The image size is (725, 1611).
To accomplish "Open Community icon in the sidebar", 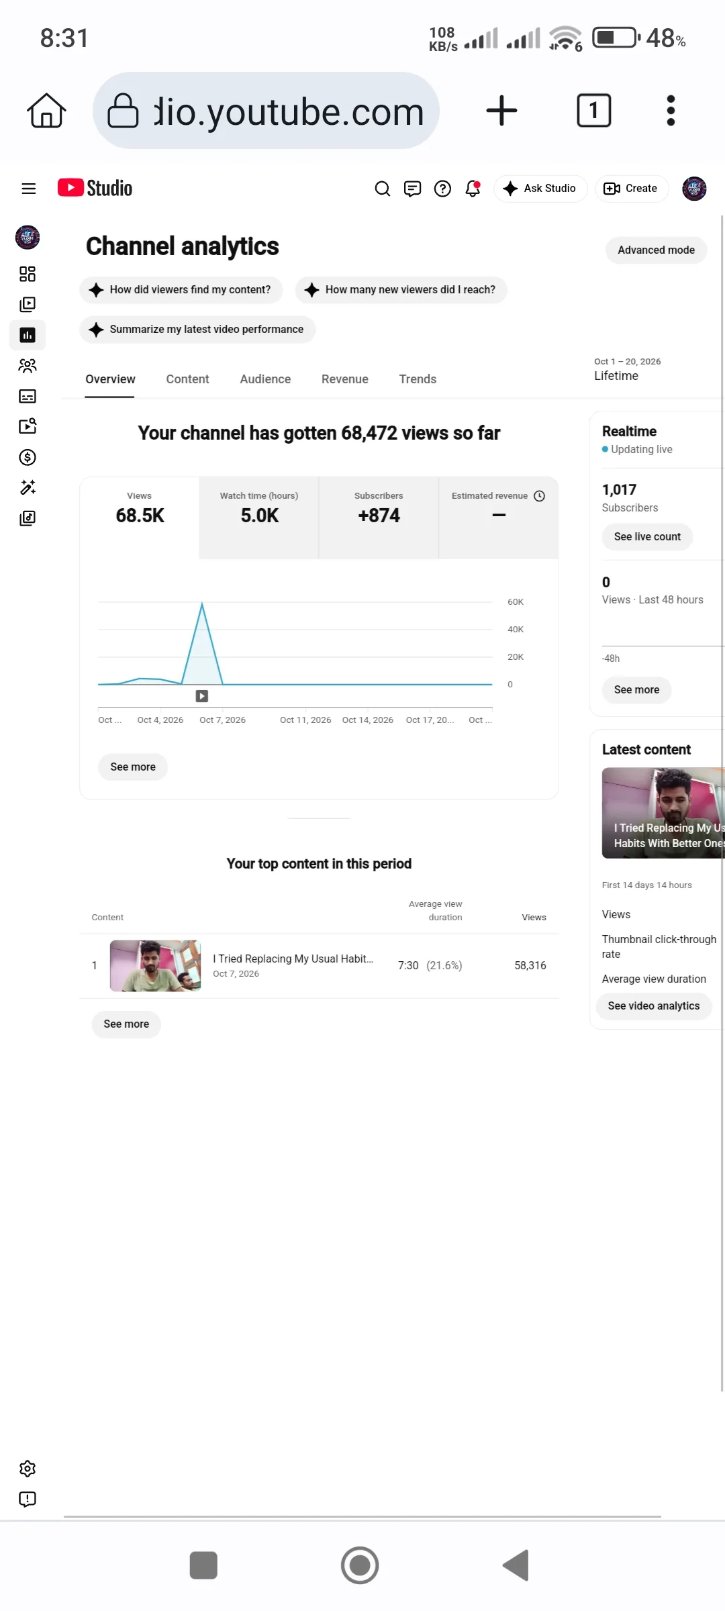I will [x=28, y=366].
